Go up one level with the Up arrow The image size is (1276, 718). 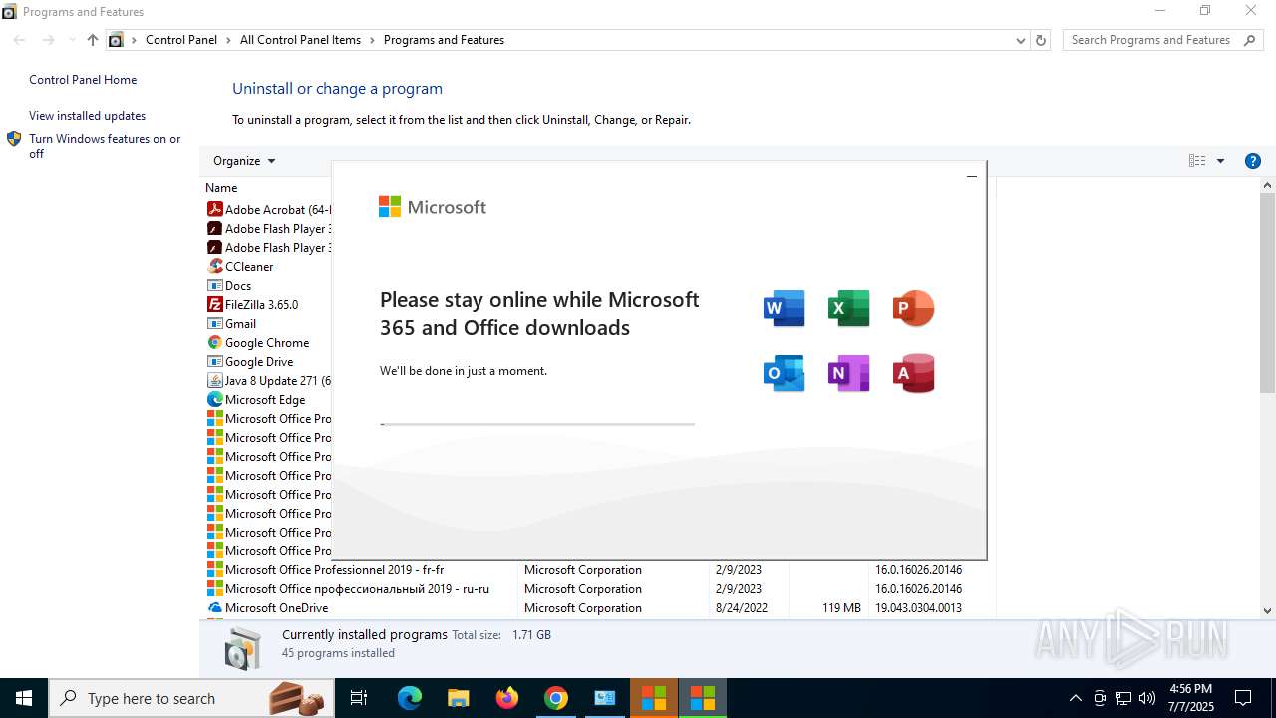92,40
